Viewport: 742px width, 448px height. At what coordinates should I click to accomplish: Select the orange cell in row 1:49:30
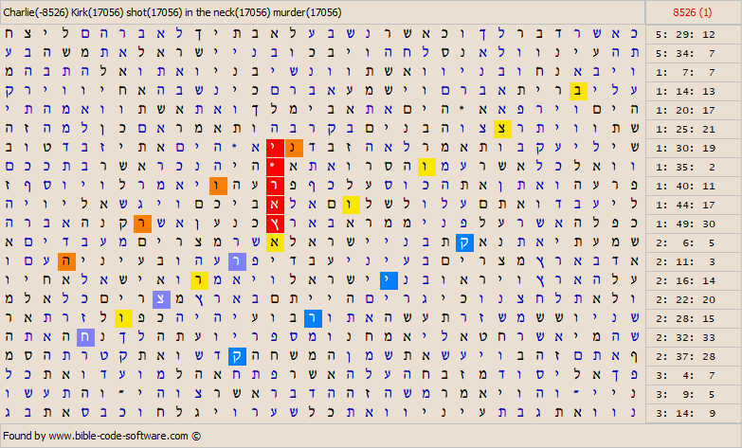click(x=142, y=224)
